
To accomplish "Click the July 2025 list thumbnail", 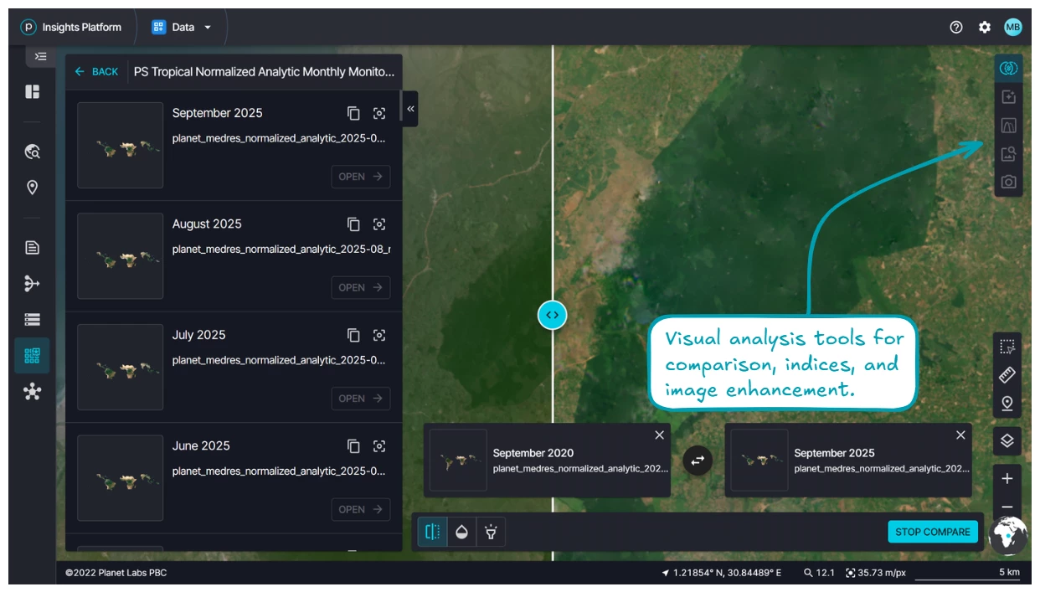I will point(121,367).
